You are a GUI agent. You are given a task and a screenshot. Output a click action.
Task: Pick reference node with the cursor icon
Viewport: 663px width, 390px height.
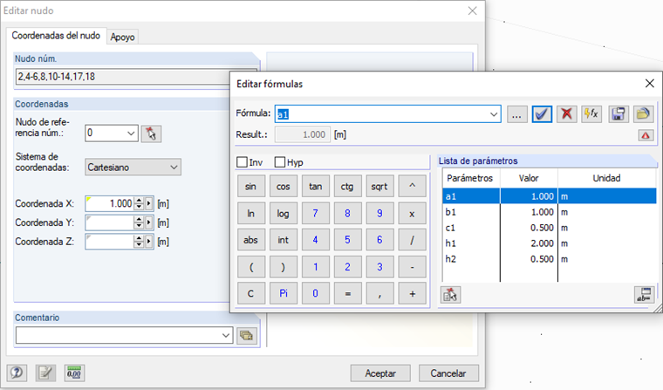(x=152, y=133)
